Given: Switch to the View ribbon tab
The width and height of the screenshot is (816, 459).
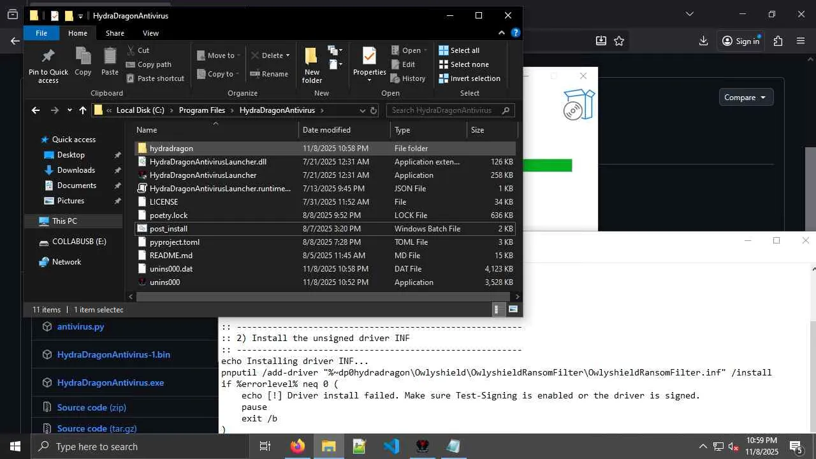Looking at the screenshot, I should pos(150,33).
